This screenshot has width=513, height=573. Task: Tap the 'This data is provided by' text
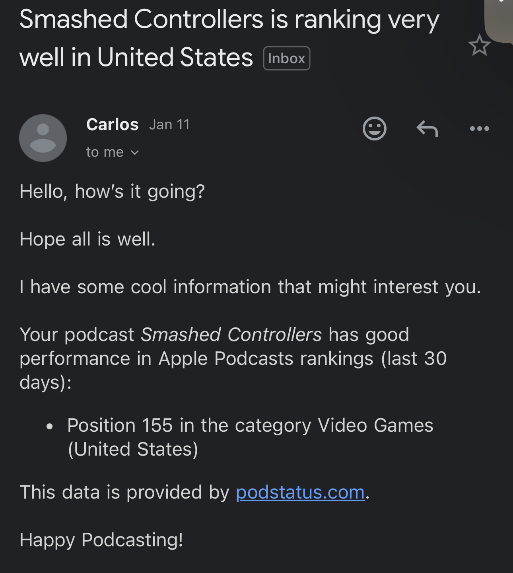tap(124, 492)
